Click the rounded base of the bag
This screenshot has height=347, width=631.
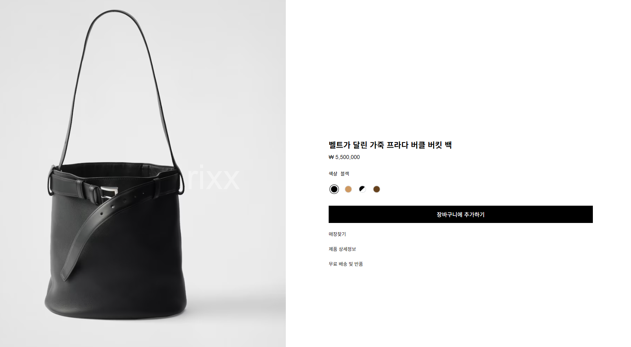(x=116, y=306)
